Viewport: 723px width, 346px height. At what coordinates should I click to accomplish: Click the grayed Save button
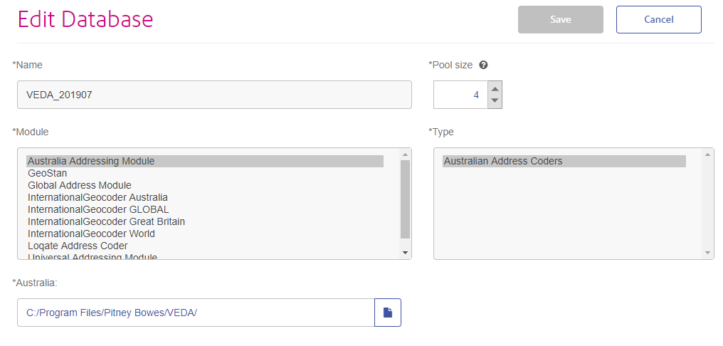pos(560,19)
